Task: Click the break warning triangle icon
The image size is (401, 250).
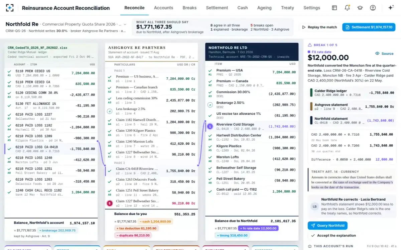Action: pyautogui.click(x=310, y=45)
